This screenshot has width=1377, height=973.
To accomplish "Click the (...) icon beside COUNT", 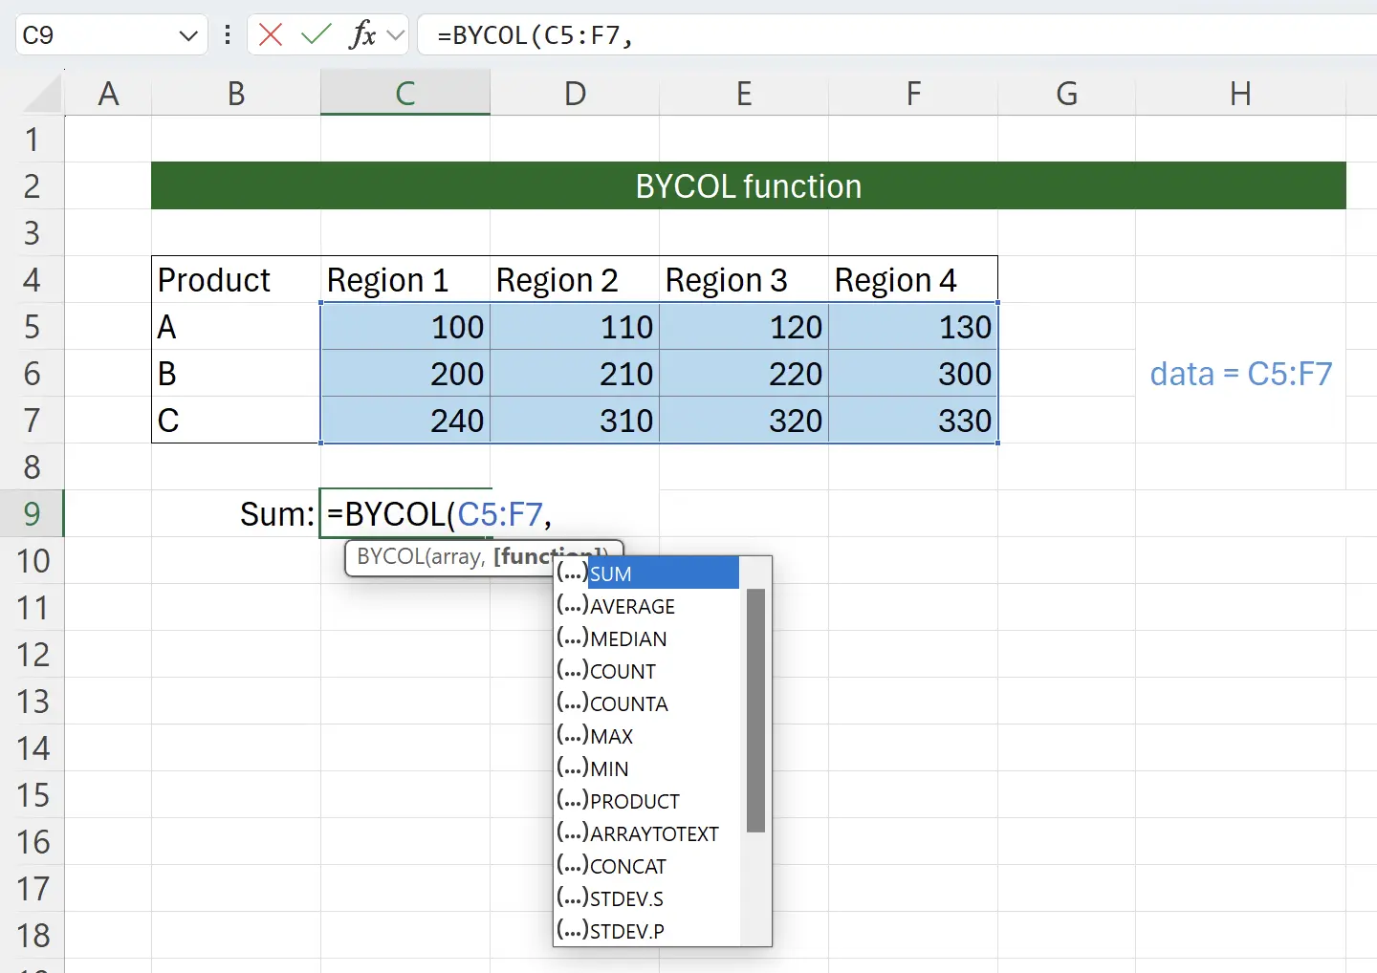I will [572, 670].
